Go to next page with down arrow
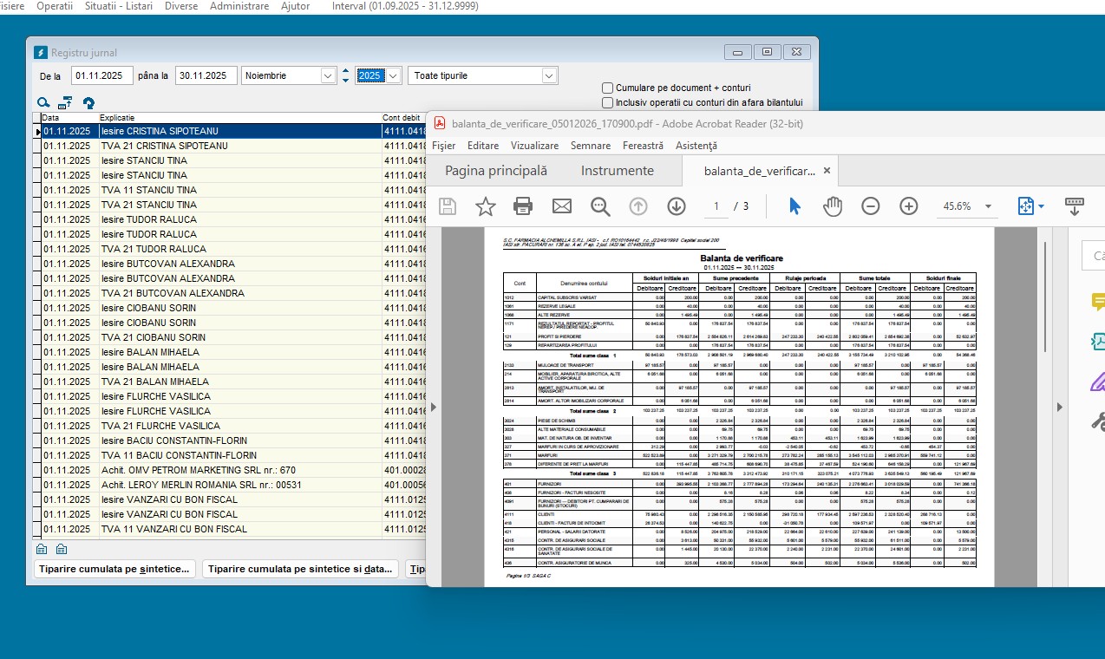1105x659 pixels. 677,206
